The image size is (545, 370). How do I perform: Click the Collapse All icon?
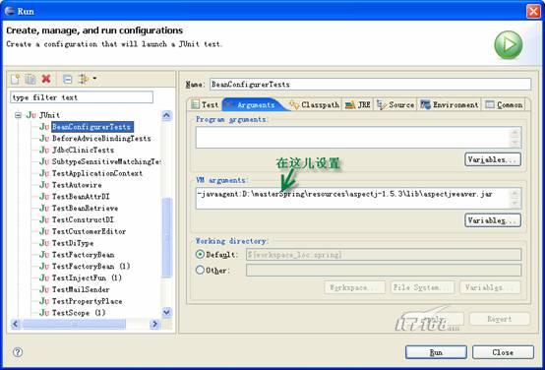pyautogui.click(x=68, y=80)
